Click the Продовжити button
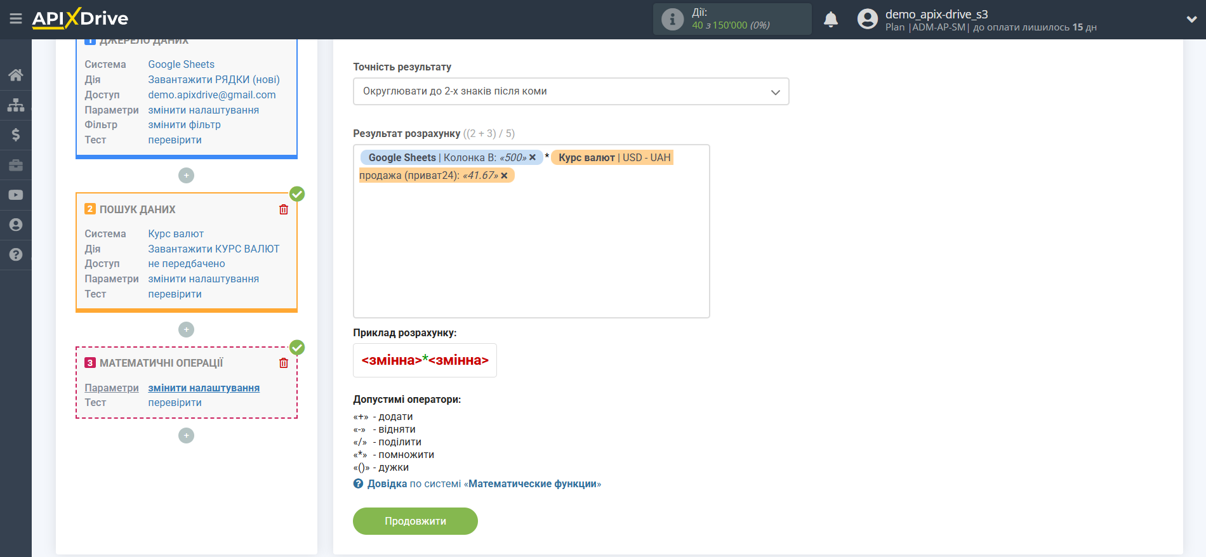 (x=415, y=521)
